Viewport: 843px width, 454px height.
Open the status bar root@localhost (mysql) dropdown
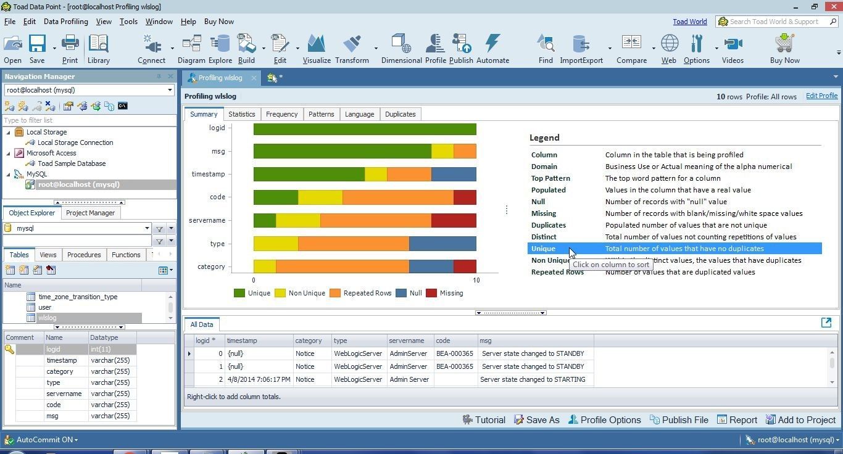[x=791, y=440]
